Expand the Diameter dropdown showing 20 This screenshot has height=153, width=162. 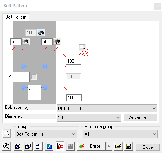tap(89, 118)
